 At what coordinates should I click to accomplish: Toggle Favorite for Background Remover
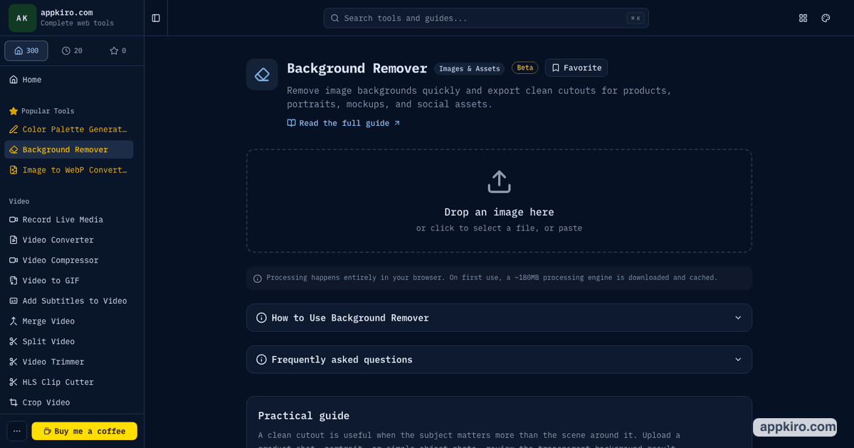[576, 68]
